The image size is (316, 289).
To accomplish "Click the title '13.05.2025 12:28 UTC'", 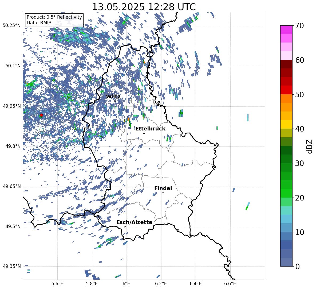I will pos(144,7).
